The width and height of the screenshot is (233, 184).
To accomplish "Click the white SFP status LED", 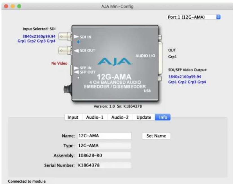I will [78, 77].
